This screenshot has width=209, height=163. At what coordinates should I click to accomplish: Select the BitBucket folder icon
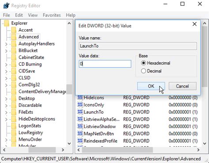(14, 50)
